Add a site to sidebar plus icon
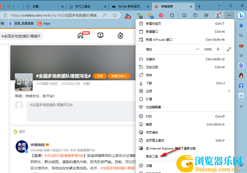The height and width of the screenshot is (173, 247). click(x=241, y=107)
